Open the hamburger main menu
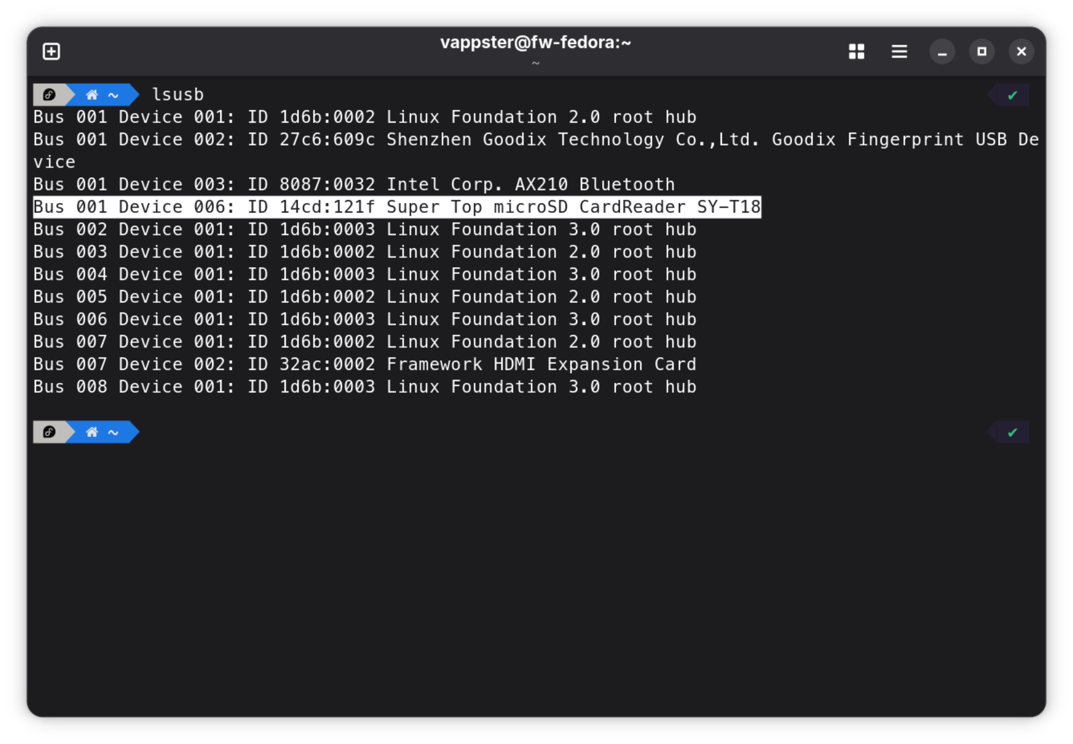This screenshot has width=1073, height=744. pos(899,51)
